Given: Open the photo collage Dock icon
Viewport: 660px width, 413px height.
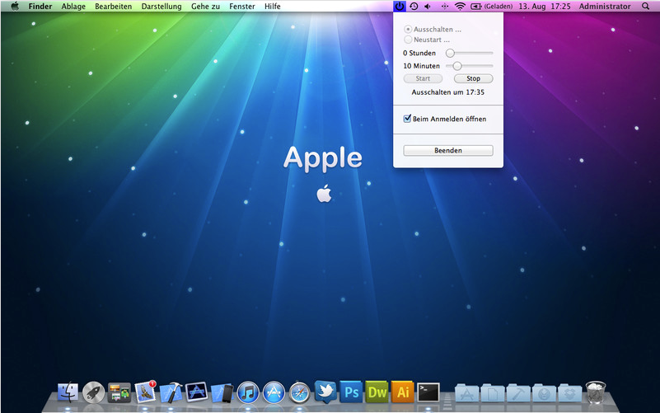Looking at the screenshot, I should 119,392.
